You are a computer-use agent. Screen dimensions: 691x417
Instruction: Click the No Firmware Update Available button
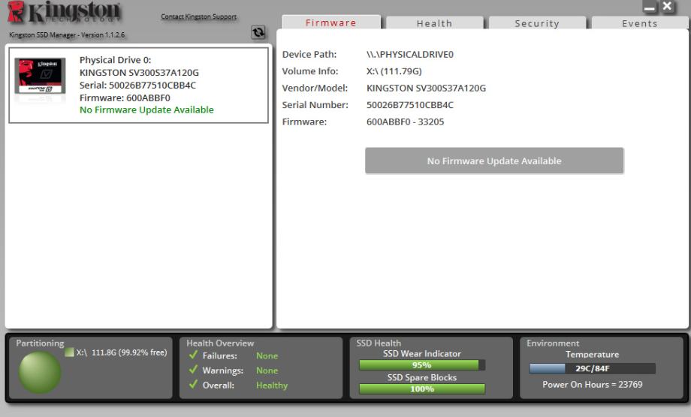click(494, 161)
